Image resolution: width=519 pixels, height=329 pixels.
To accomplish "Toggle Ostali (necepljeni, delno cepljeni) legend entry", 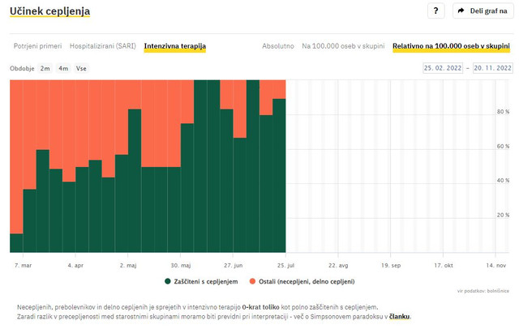I will tap(302, 281).
